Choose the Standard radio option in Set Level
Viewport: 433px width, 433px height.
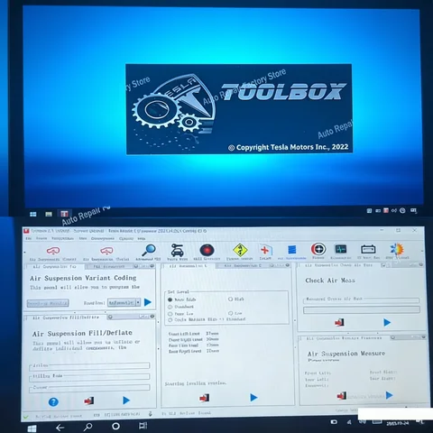tap(170, 307)
